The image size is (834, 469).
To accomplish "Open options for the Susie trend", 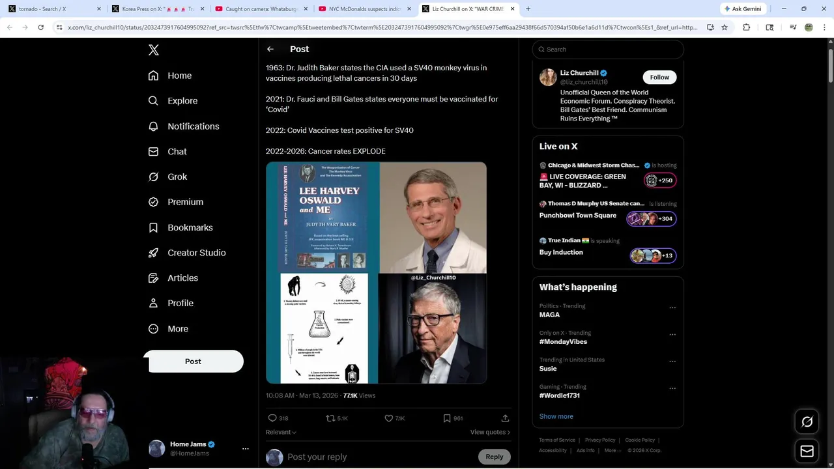I will click(672, 362).
